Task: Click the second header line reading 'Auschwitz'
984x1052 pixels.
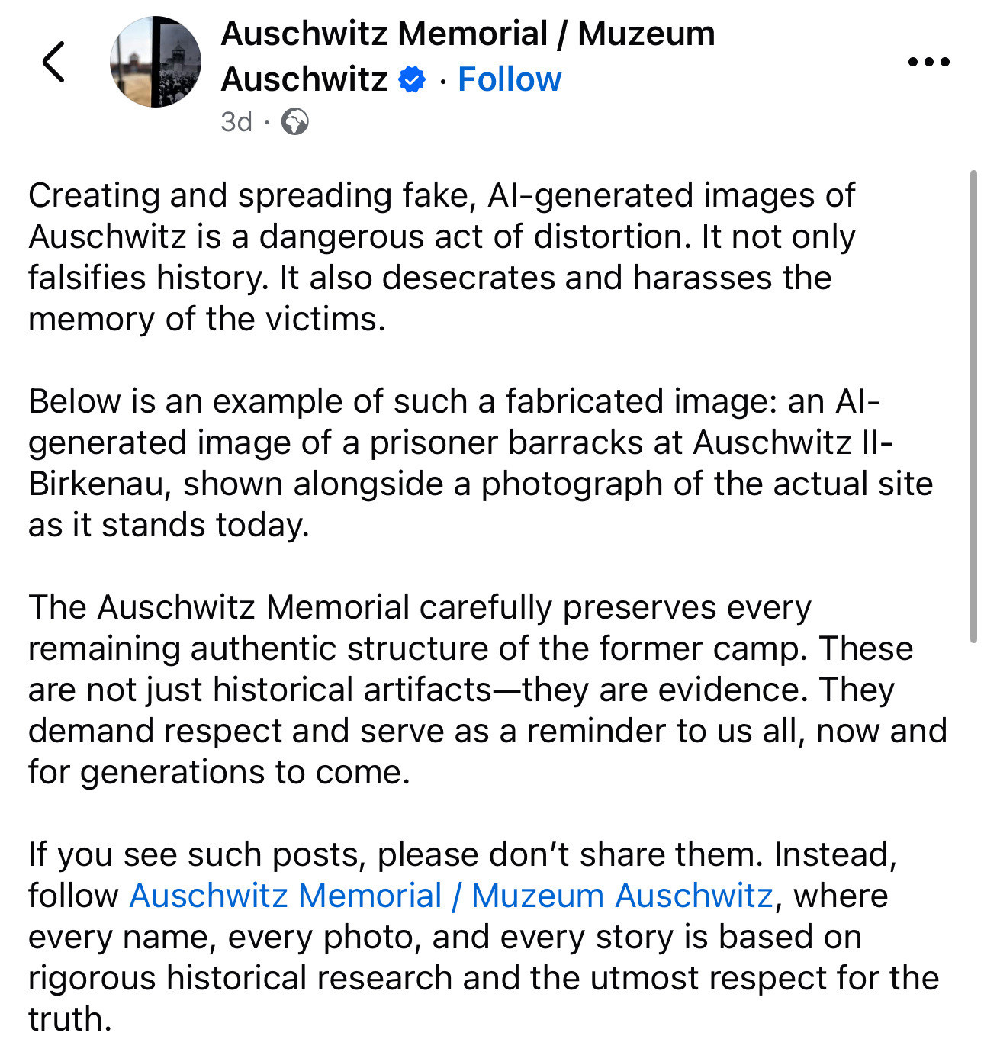Action: point(304,79)
